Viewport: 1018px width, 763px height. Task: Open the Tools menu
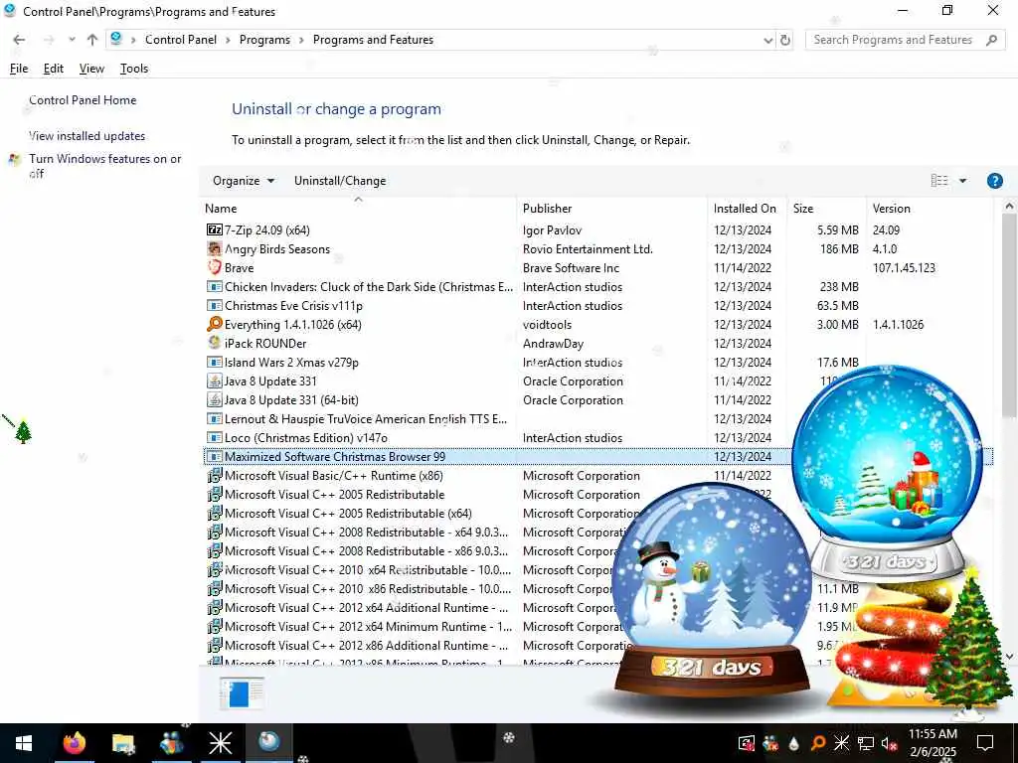click(x=134, y=69)
